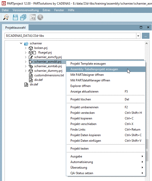Select Assembly-Tabellenprojekt erzeugen
The image size is (152, 181).
pyautogui.click(x=106, y=69)
